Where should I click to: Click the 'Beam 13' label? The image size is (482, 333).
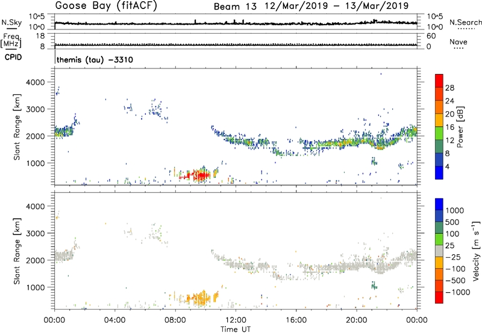[x=235, y=7]
